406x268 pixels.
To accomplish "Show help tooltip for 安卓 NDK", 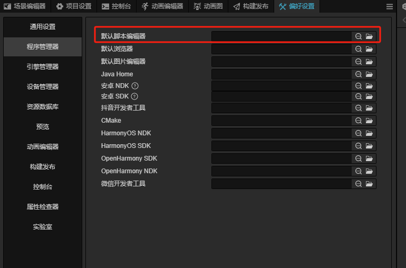I will (x=135, y=86).
